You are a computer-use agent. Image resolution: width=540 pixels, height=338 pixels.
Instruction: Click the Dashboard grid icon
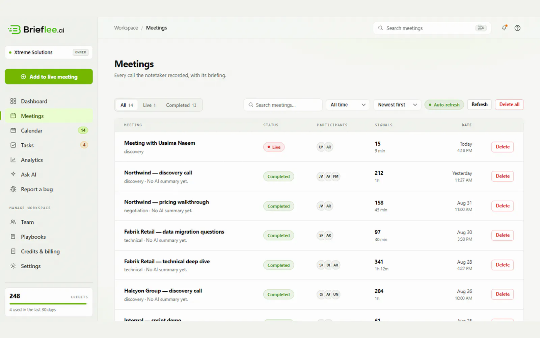tap(13, 101)
